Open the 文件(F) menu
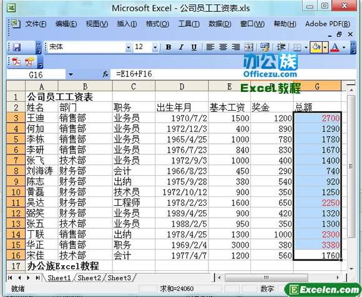This screenshot has width=362, height=297. click(x=36, y=24)
